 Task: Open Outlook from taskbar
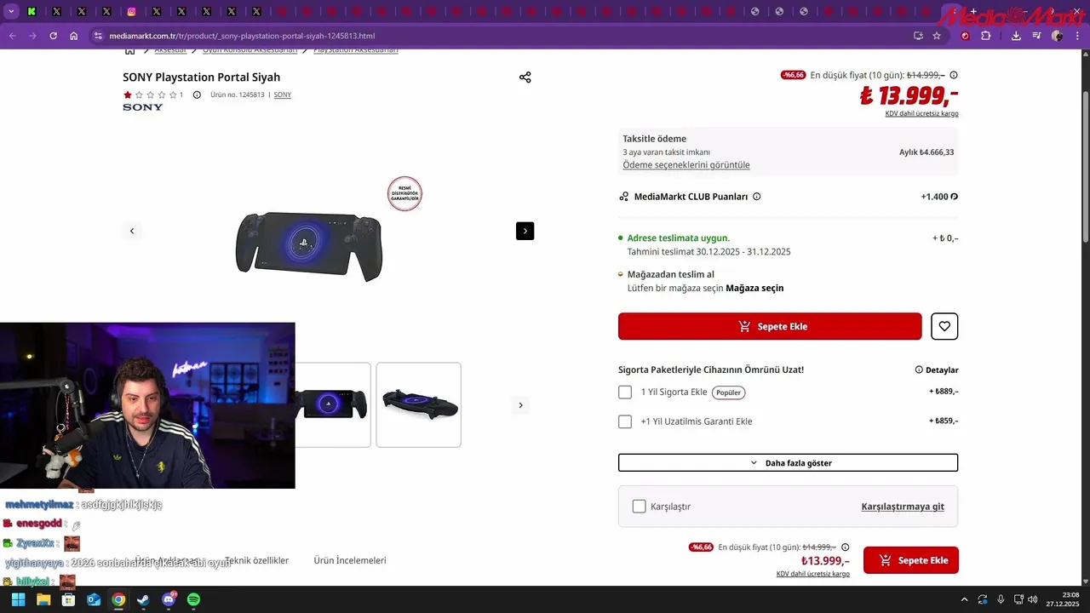pos(94,599)
